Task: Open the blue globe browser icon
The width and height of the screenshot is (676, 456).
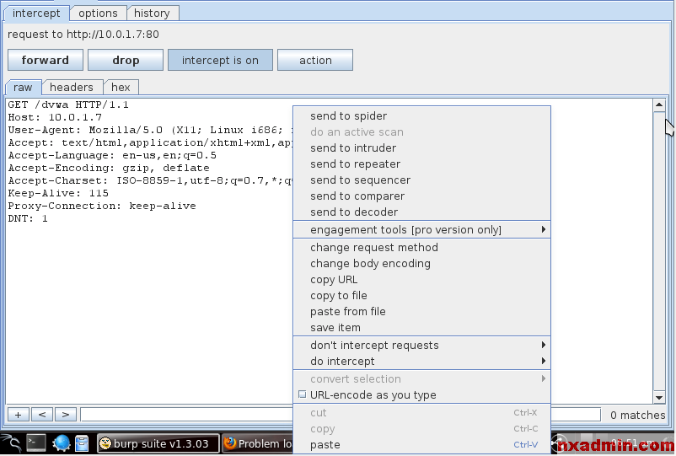Action: coord(61,443)
